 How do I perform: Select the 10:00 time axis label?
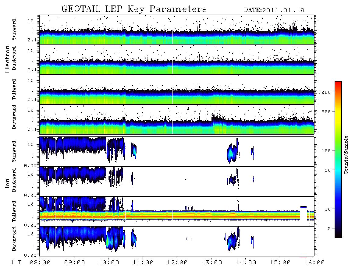tap(109, 263)
